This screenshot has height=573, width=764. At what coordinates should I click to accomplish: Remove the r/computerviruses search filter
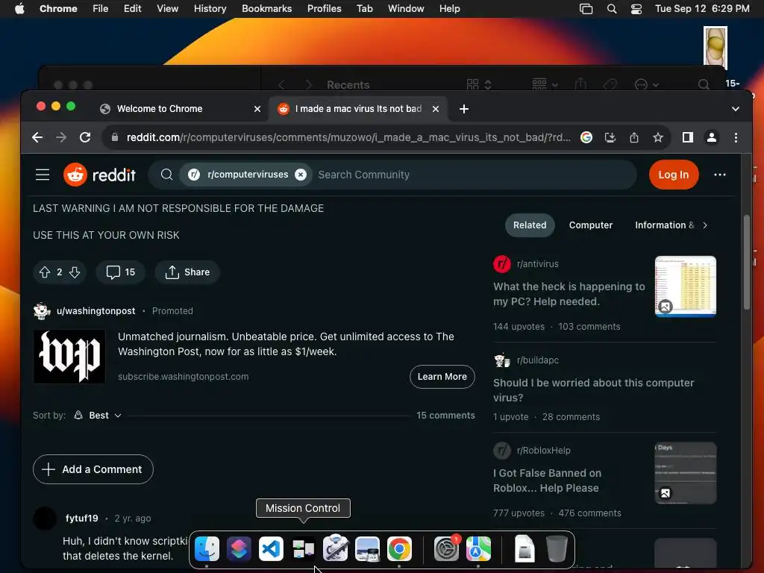coord(301,175)
